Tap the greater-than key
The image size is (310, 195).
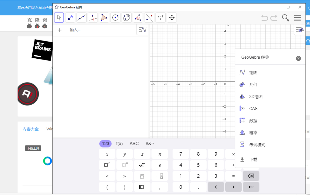tap(124, 176)
